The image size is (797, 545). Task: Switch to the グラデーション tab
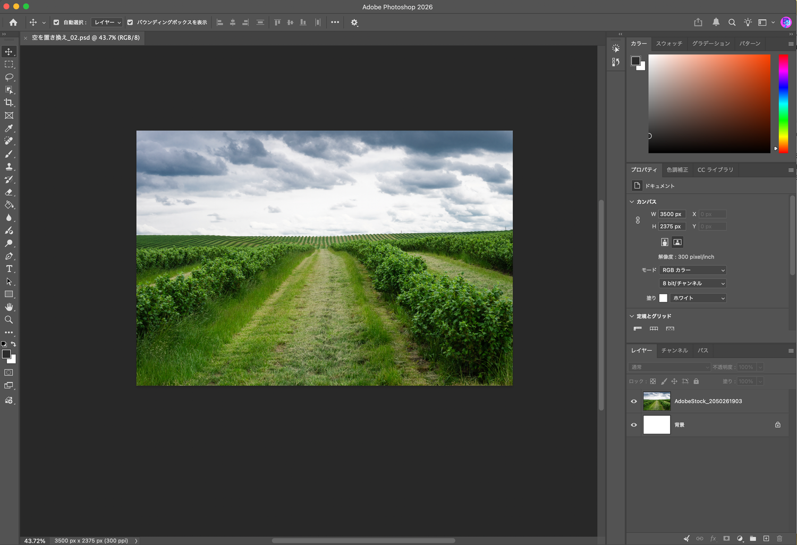pyautogui.click(x=711, y=44)
